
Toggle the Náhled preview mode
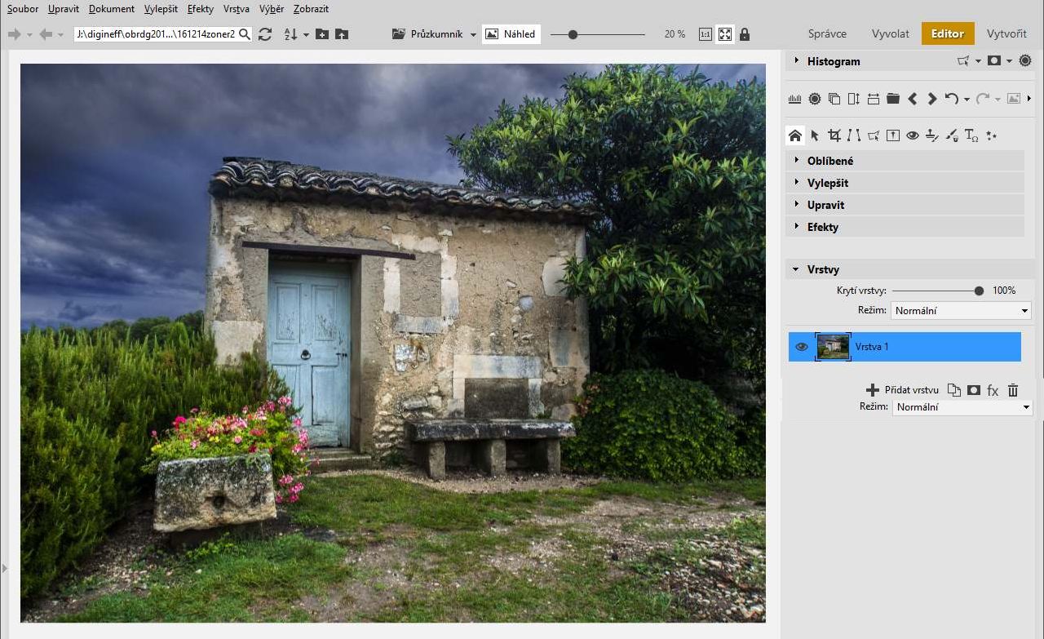pyautogui.click(x=511, y=34)
